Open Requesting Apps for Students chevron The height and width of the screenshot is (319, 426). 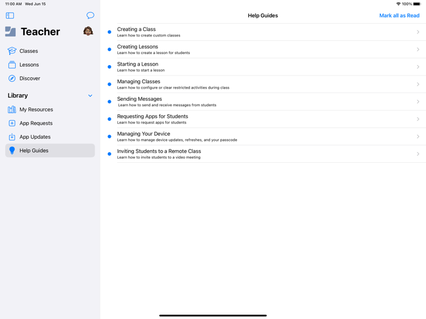coord(418,119)
